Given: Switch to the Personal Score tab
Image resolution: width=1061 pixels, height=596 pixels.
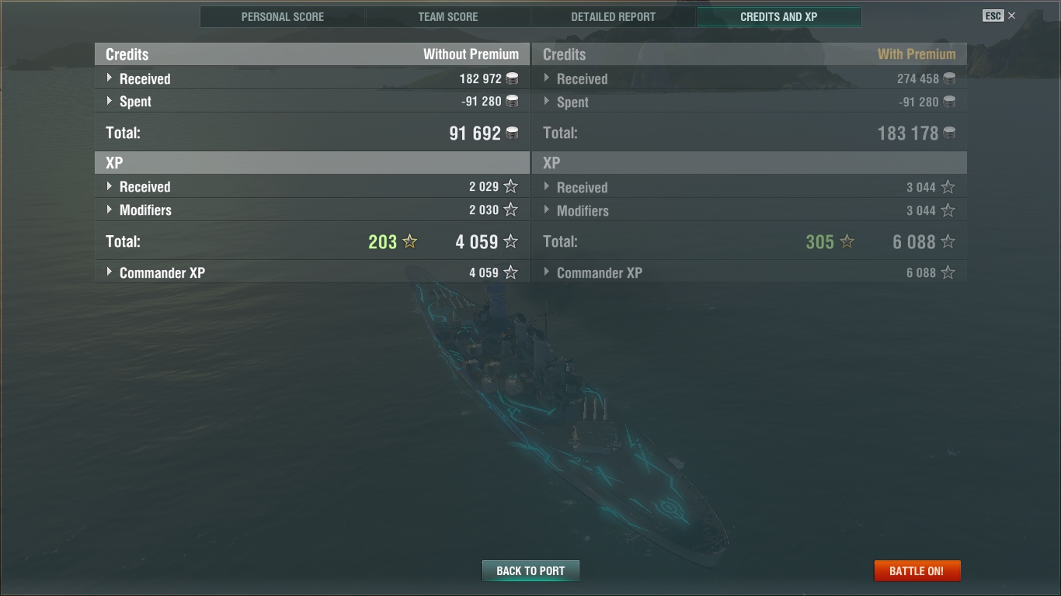Looking at the screenshot, I should pyautogui.click(x=283, y=16).
